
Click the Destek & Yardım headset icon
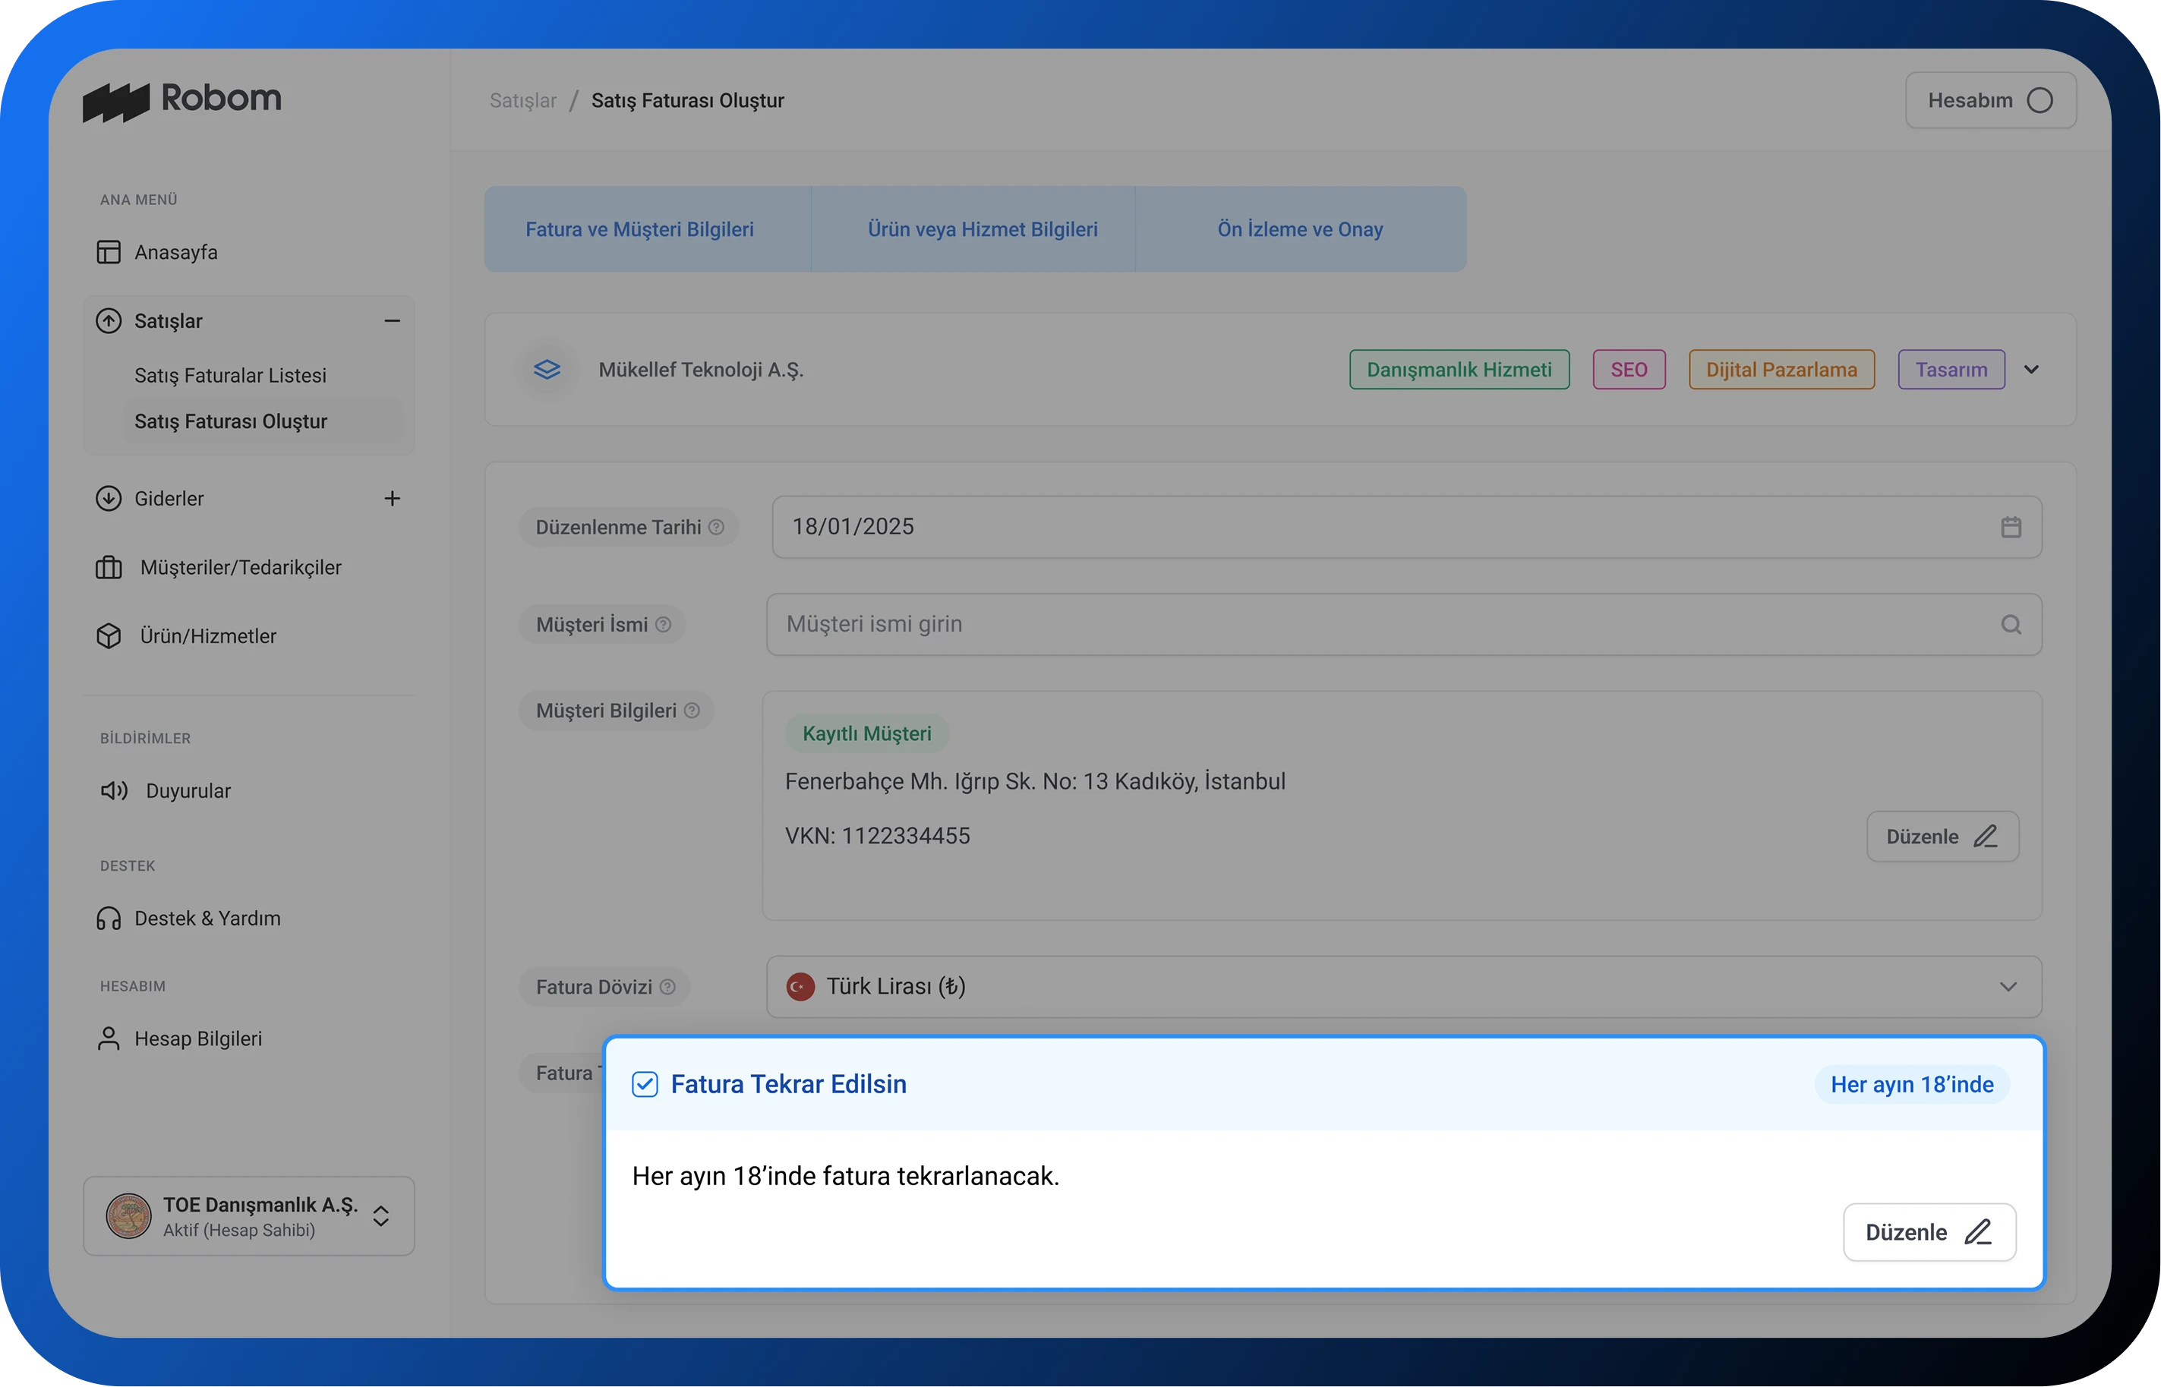108,919
